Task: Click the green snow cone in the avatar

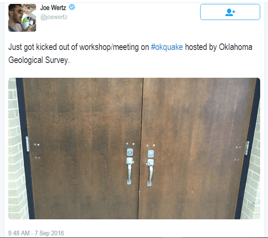Action: tap(26, 23)
